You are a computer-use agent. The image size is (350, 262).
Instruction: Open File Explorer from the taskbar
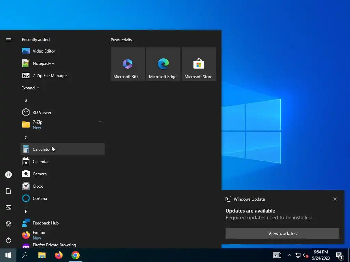pos(42,255)
